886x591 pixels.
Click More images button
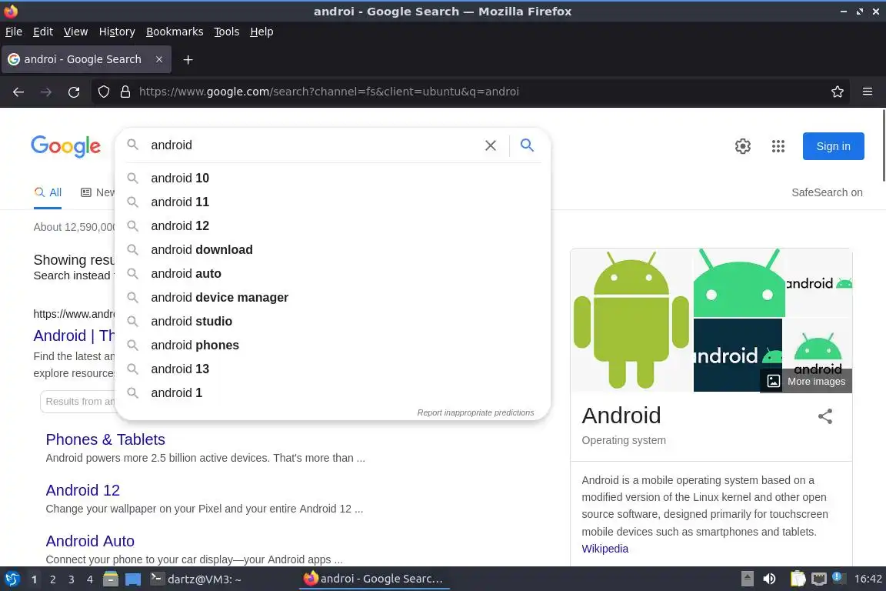point(806,381)
